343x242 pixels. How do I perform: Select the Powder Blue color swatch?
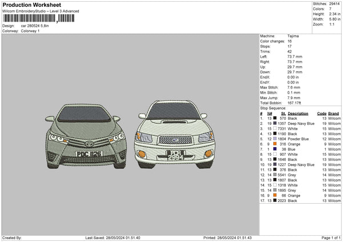275,139
